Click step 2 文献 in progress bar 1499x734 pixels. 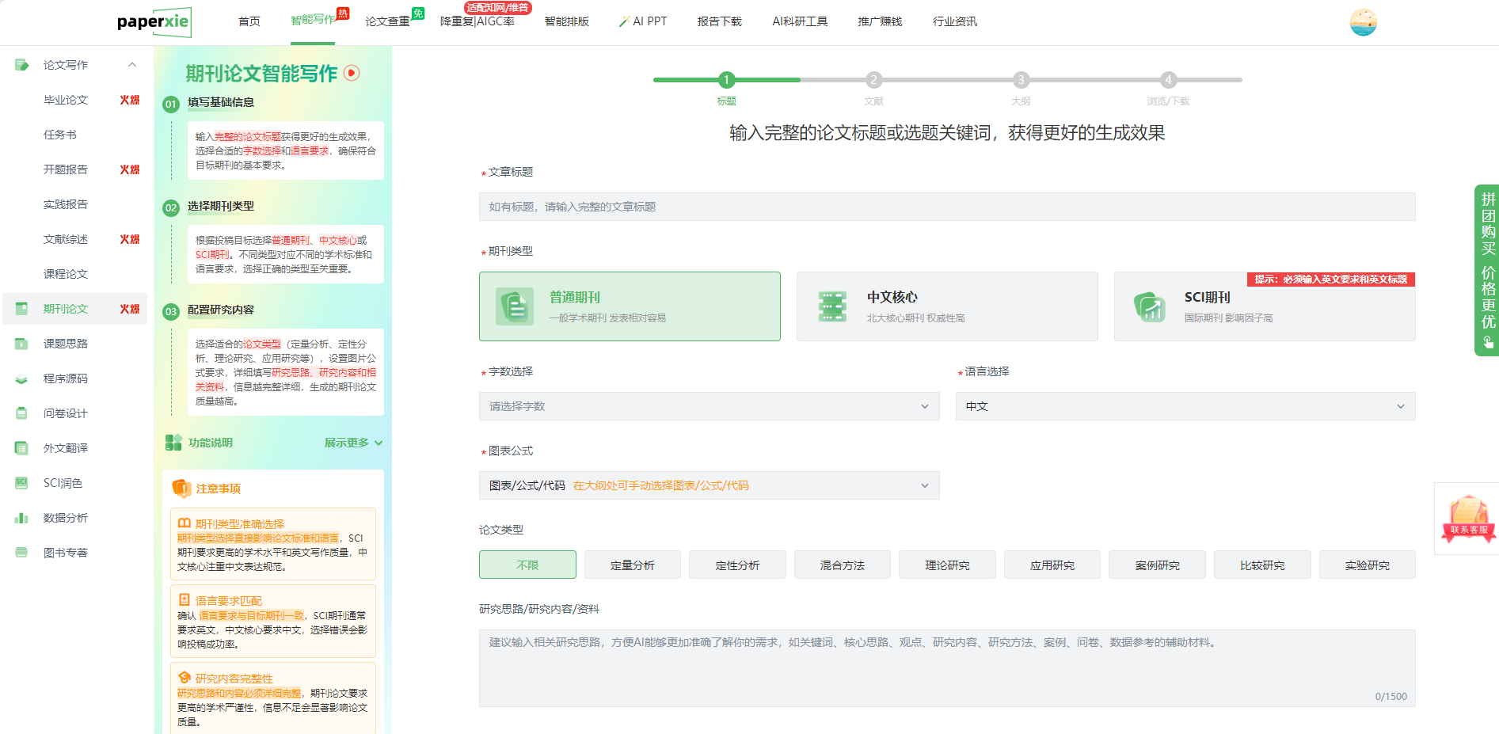873,80
